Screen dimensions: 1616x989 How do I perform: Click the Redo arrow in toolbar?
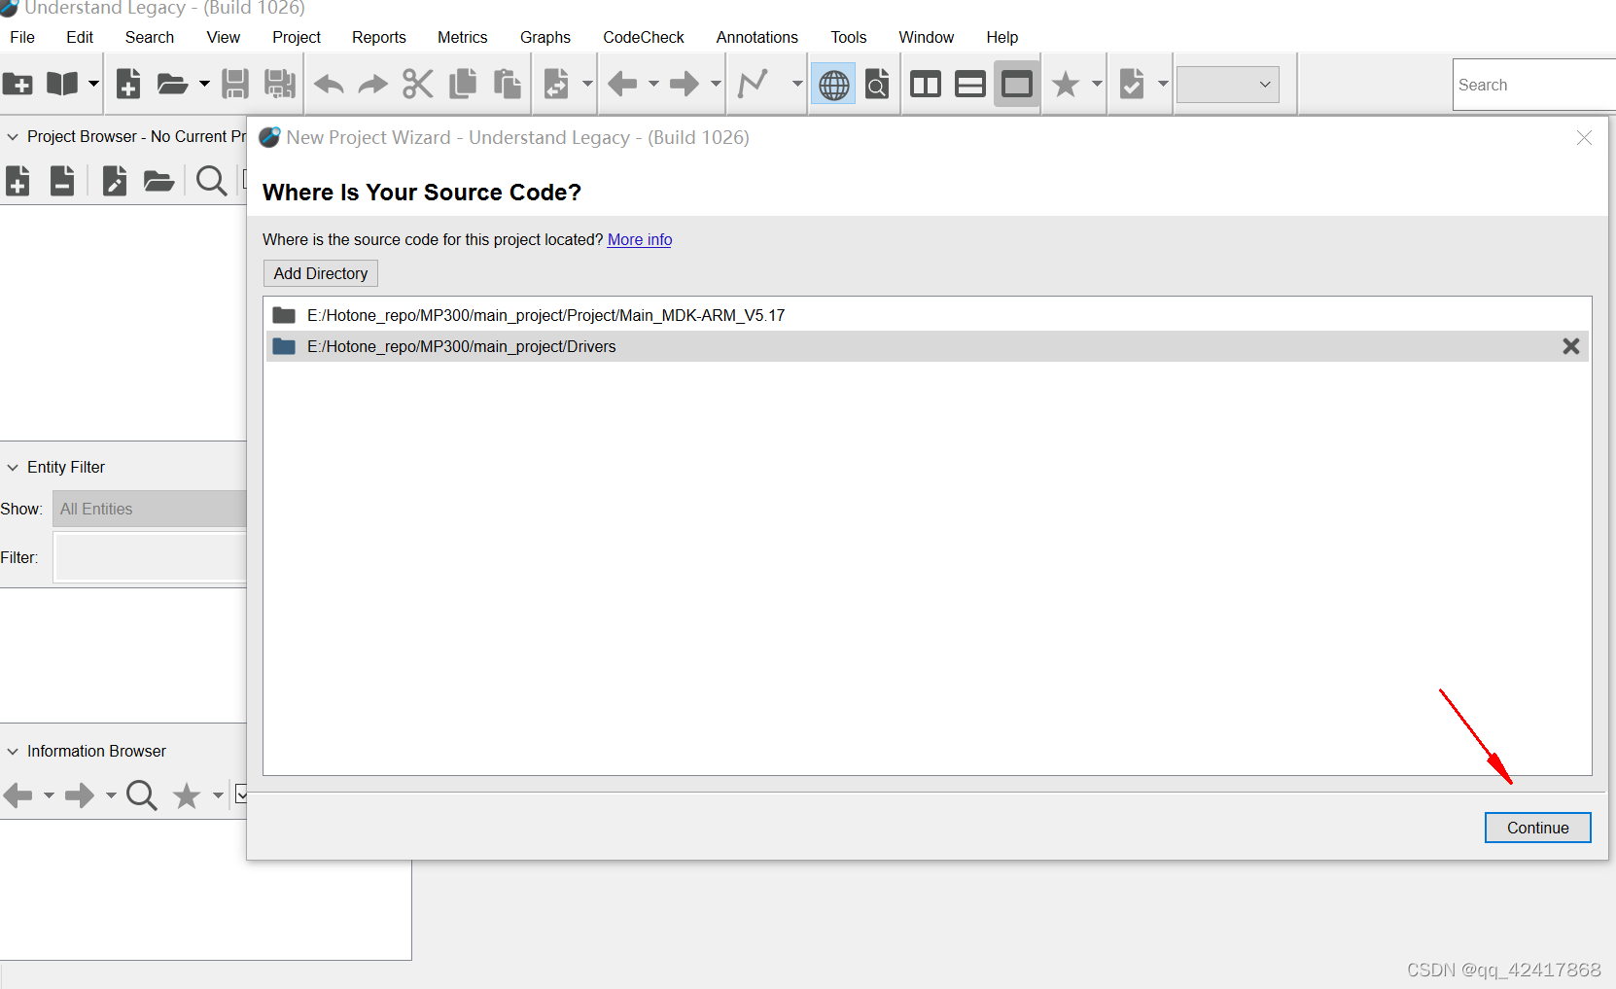(372, 86)
